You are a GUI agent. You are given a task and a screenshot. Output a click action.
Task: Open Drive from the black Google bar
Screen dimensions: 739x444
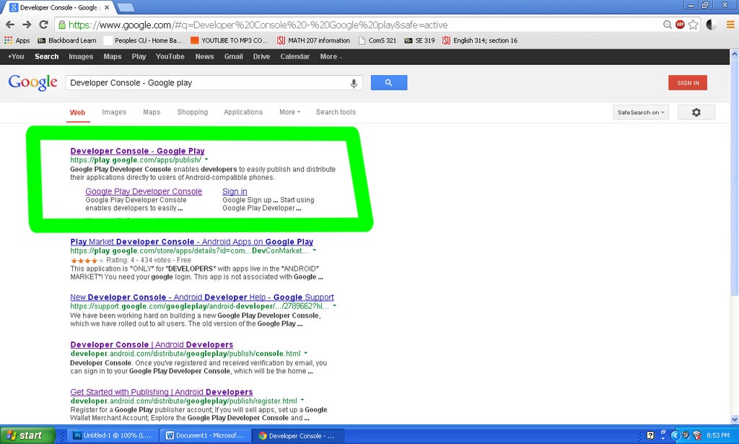261,56
